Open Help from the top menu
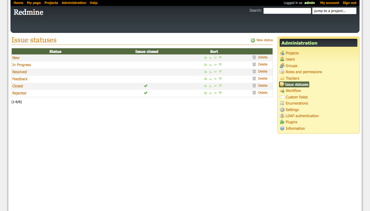This screenshot has width=370, height=211. point(94,3)
